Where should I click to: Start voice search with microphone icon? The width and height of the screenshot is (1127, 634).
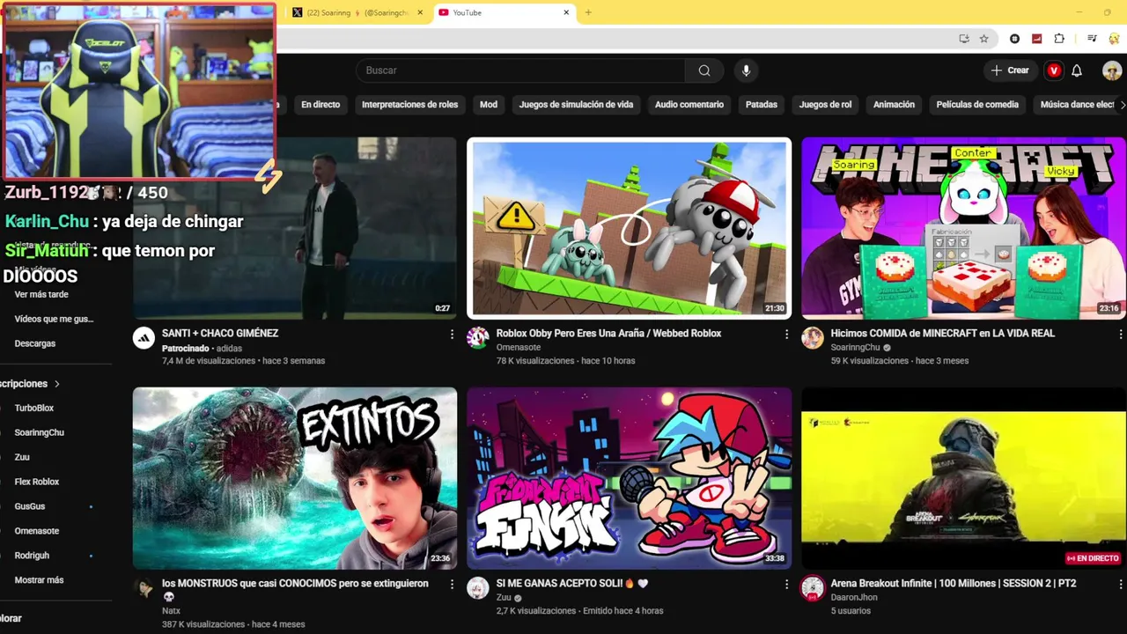click(x=746, y=70)
